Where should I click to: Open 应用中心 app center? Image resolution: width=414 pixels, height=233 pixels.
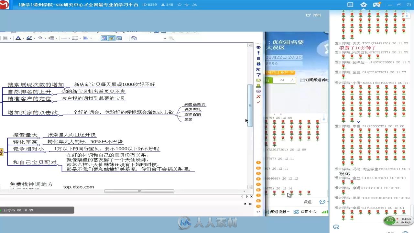pyautogui.click(x=306, y=212)
